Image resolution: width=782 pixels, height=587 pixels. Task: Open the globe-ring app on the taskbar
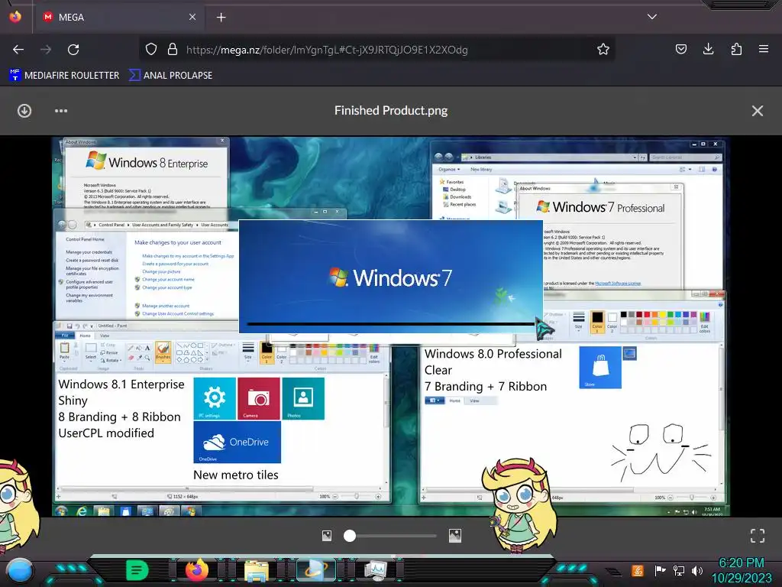coord(315,570)
